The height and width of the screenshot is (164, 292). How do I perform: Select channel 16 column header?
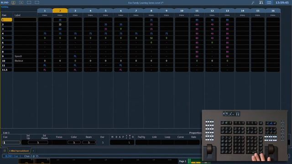[x=273, y=11]
